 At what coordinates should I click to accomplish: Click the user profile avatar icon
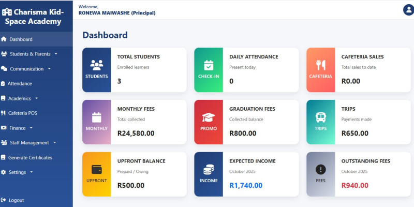click(x=408, y=9)
